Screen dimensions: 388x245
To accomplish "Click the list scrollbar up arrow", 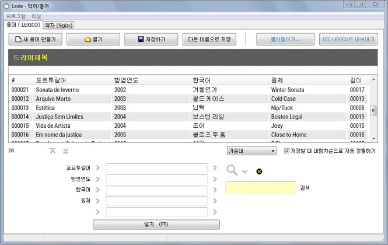I will [x=373, y=79].
